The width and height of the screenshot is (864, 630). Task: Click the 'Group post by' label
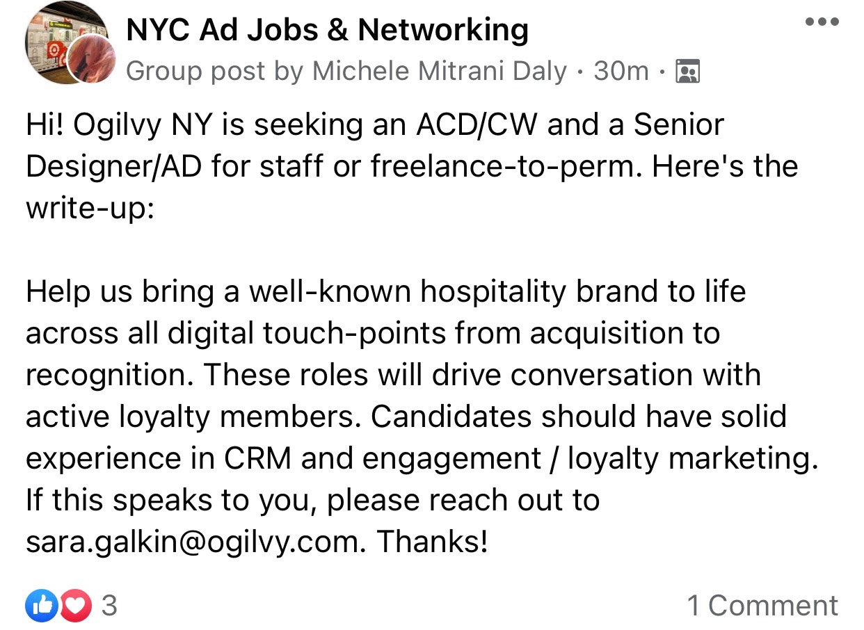tap(216, 72)
